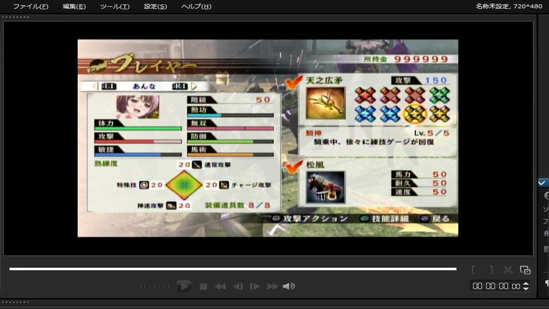Click the 攻撃アクション label
This screenshot has width=549, height=309.
click(x=315, y=219)
